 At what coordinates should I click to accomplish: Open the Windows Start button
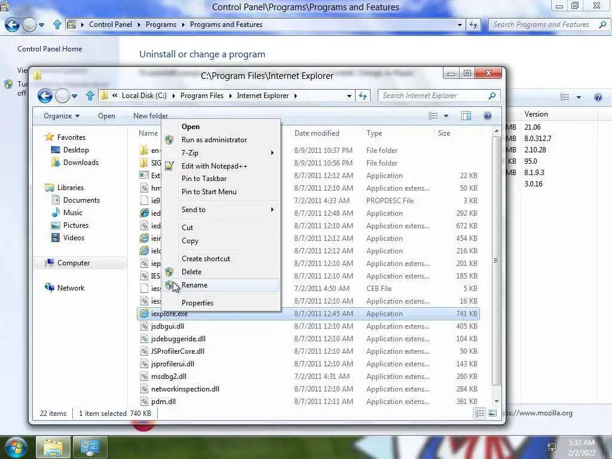click(x=15, y=448)
